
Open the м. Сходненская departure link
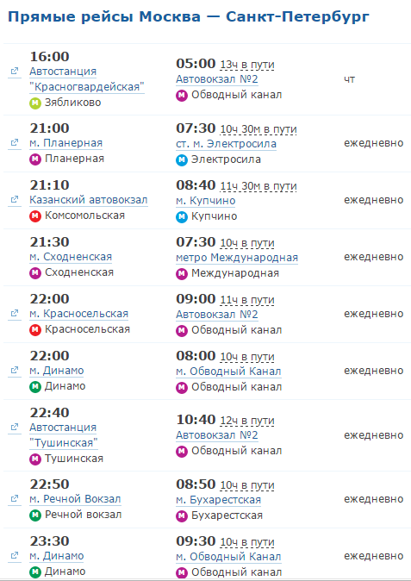tap(71, 257)
